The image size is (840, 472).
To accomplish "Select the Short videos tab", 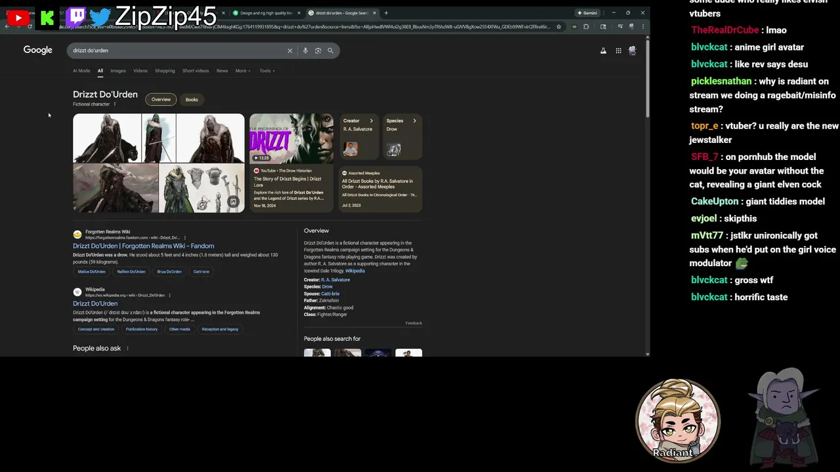I will click(196, 71).
